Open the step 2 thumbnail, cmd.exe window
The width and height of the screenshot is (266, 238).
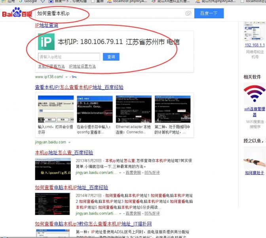click(95, 109)
